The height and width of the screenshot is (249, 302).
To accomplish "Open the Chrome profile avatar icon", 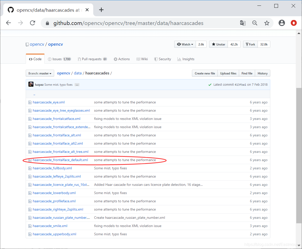I will pos(282,23).
